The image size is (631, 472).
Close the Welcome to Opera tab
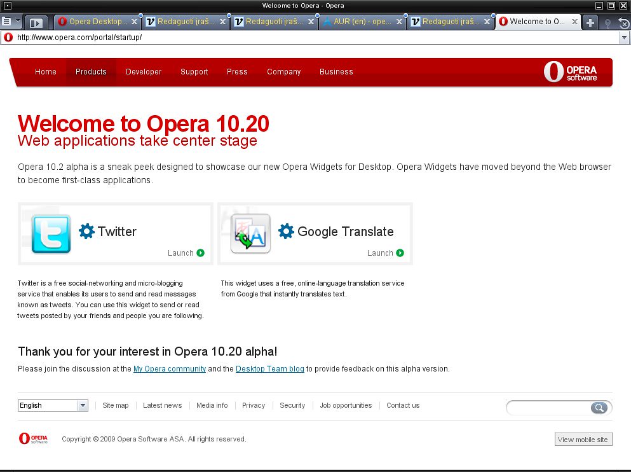574,22
